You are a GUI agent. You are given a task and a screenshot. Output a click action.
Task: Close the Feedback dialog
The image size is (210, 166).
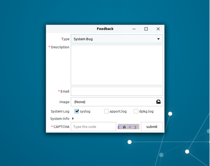click(x=158, y=29)
